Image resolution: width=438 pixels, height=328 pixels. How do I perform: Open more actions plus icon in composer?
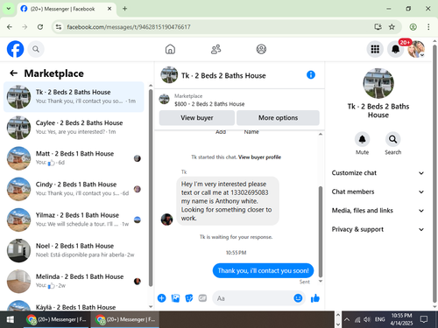[x=162, y=298]
